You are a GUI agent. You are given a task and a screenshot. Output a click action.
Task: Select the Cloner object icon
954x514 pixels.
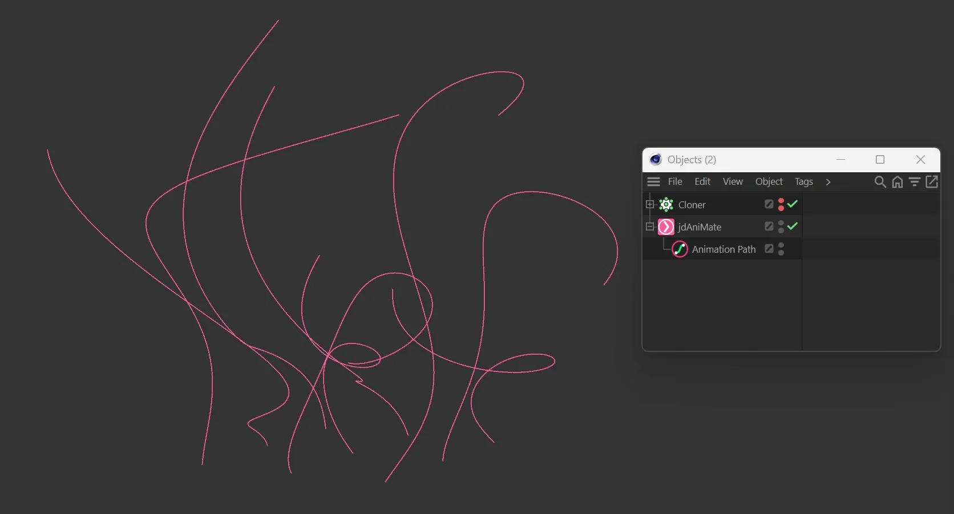tap(666, 204)
